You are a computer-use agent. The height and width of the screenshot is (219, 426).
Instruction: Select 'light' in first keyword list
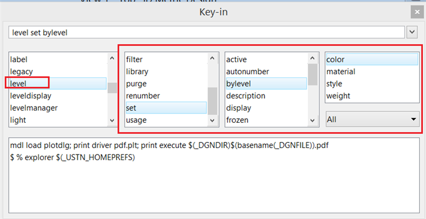tap(58, 120)
